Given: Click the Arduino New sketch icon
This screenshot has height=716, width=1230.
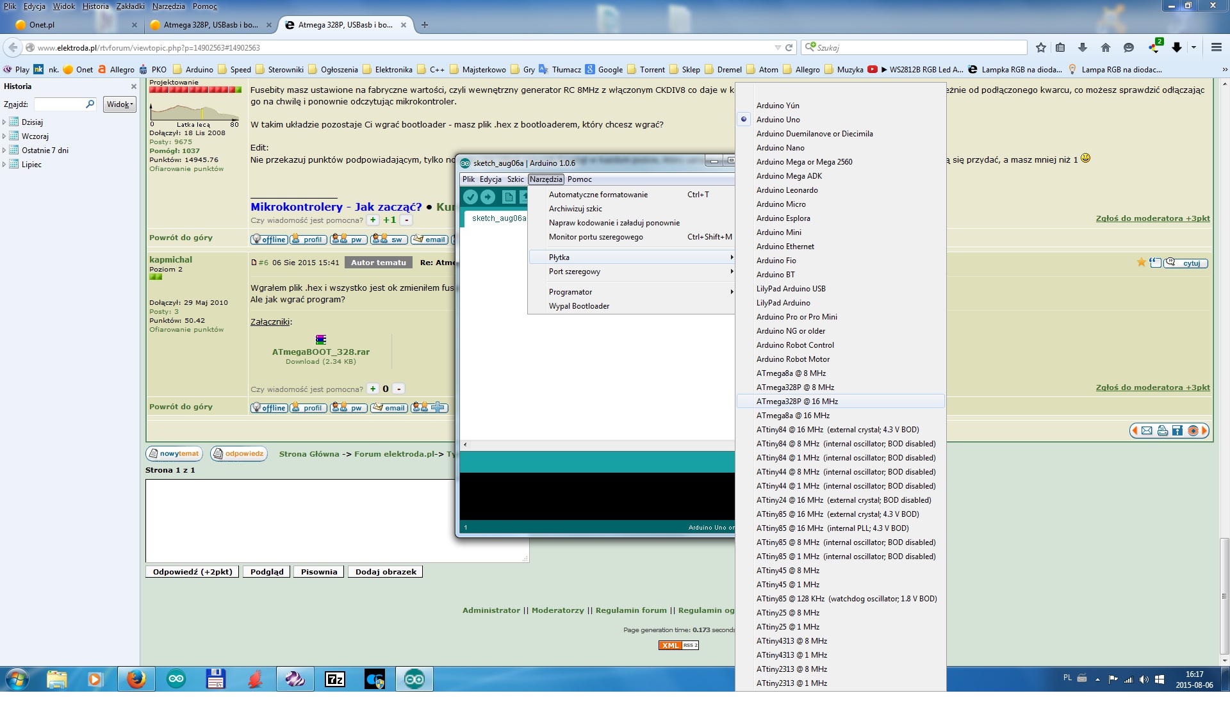Looking at the screenshot, I should [509, 197].
